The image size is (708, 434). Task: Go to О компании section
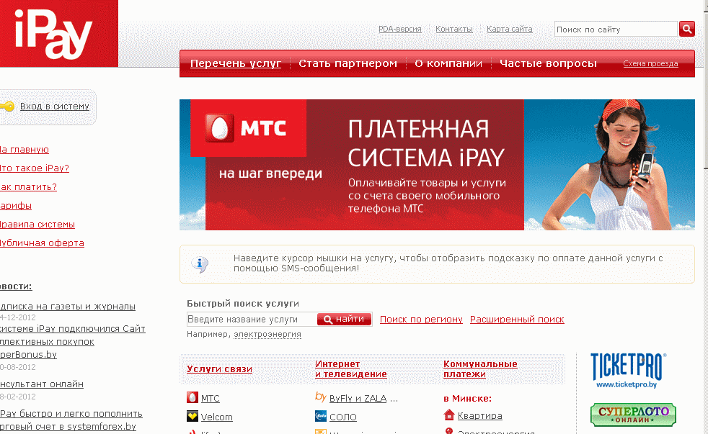pos(448,63)
